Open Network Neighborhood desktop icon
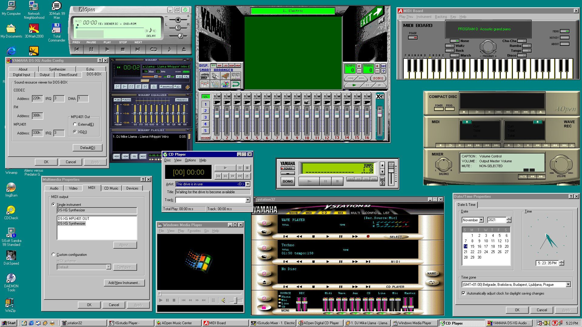 tap(34, 10)
